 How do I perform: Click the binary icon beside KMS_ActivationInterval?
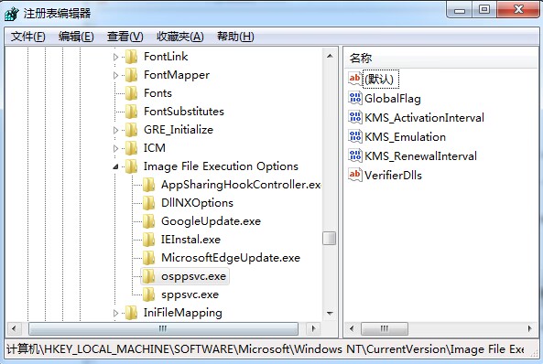point(355,118)
